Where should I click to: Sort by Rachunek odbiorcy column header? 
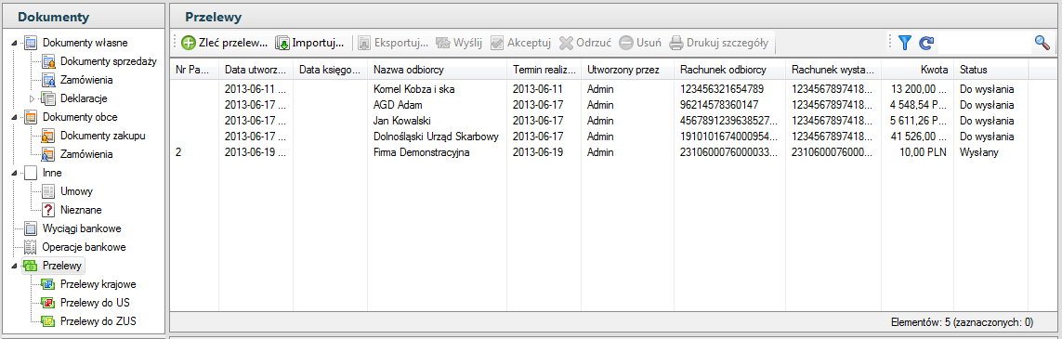coord(730,70)
